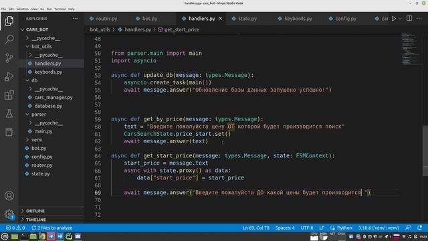The width and height of the screenshot is (428, 241).
Task: Open database.py in the explorer
Action: point(48,106)
